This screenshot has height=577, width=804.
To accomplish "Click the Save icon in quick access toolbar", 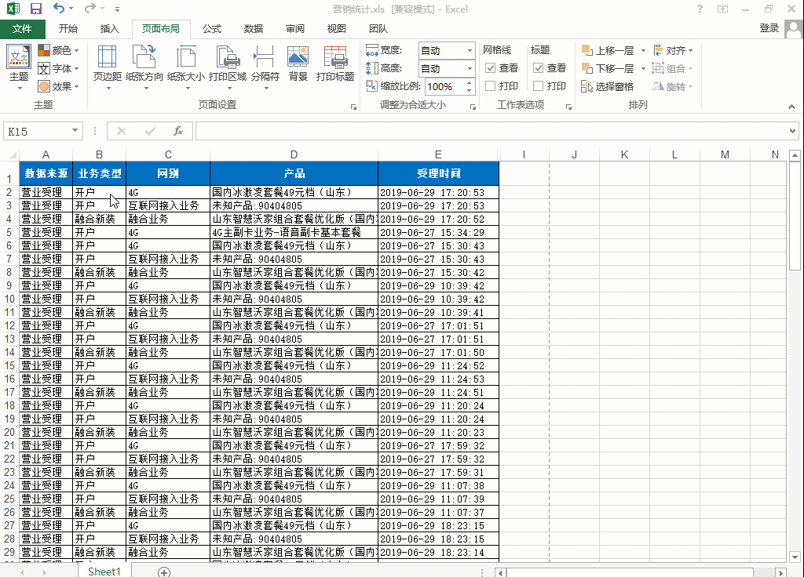I will [36, 9].
